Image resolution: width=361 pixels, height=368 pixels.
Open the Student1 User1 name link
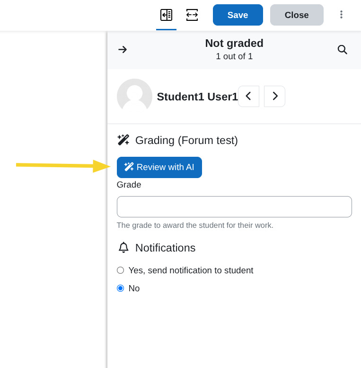click(x=197, y=97)
